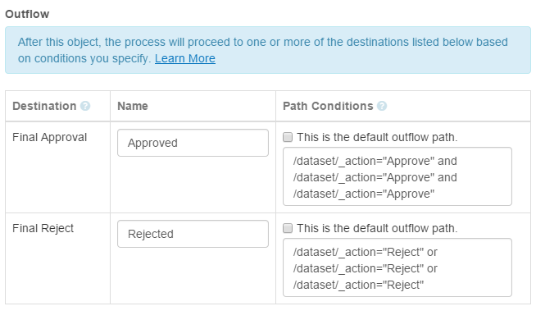Focus the Approve path conditions text box
Image resolution: width=536 pixels, height=329 pixels.
(x=397, y=176)
